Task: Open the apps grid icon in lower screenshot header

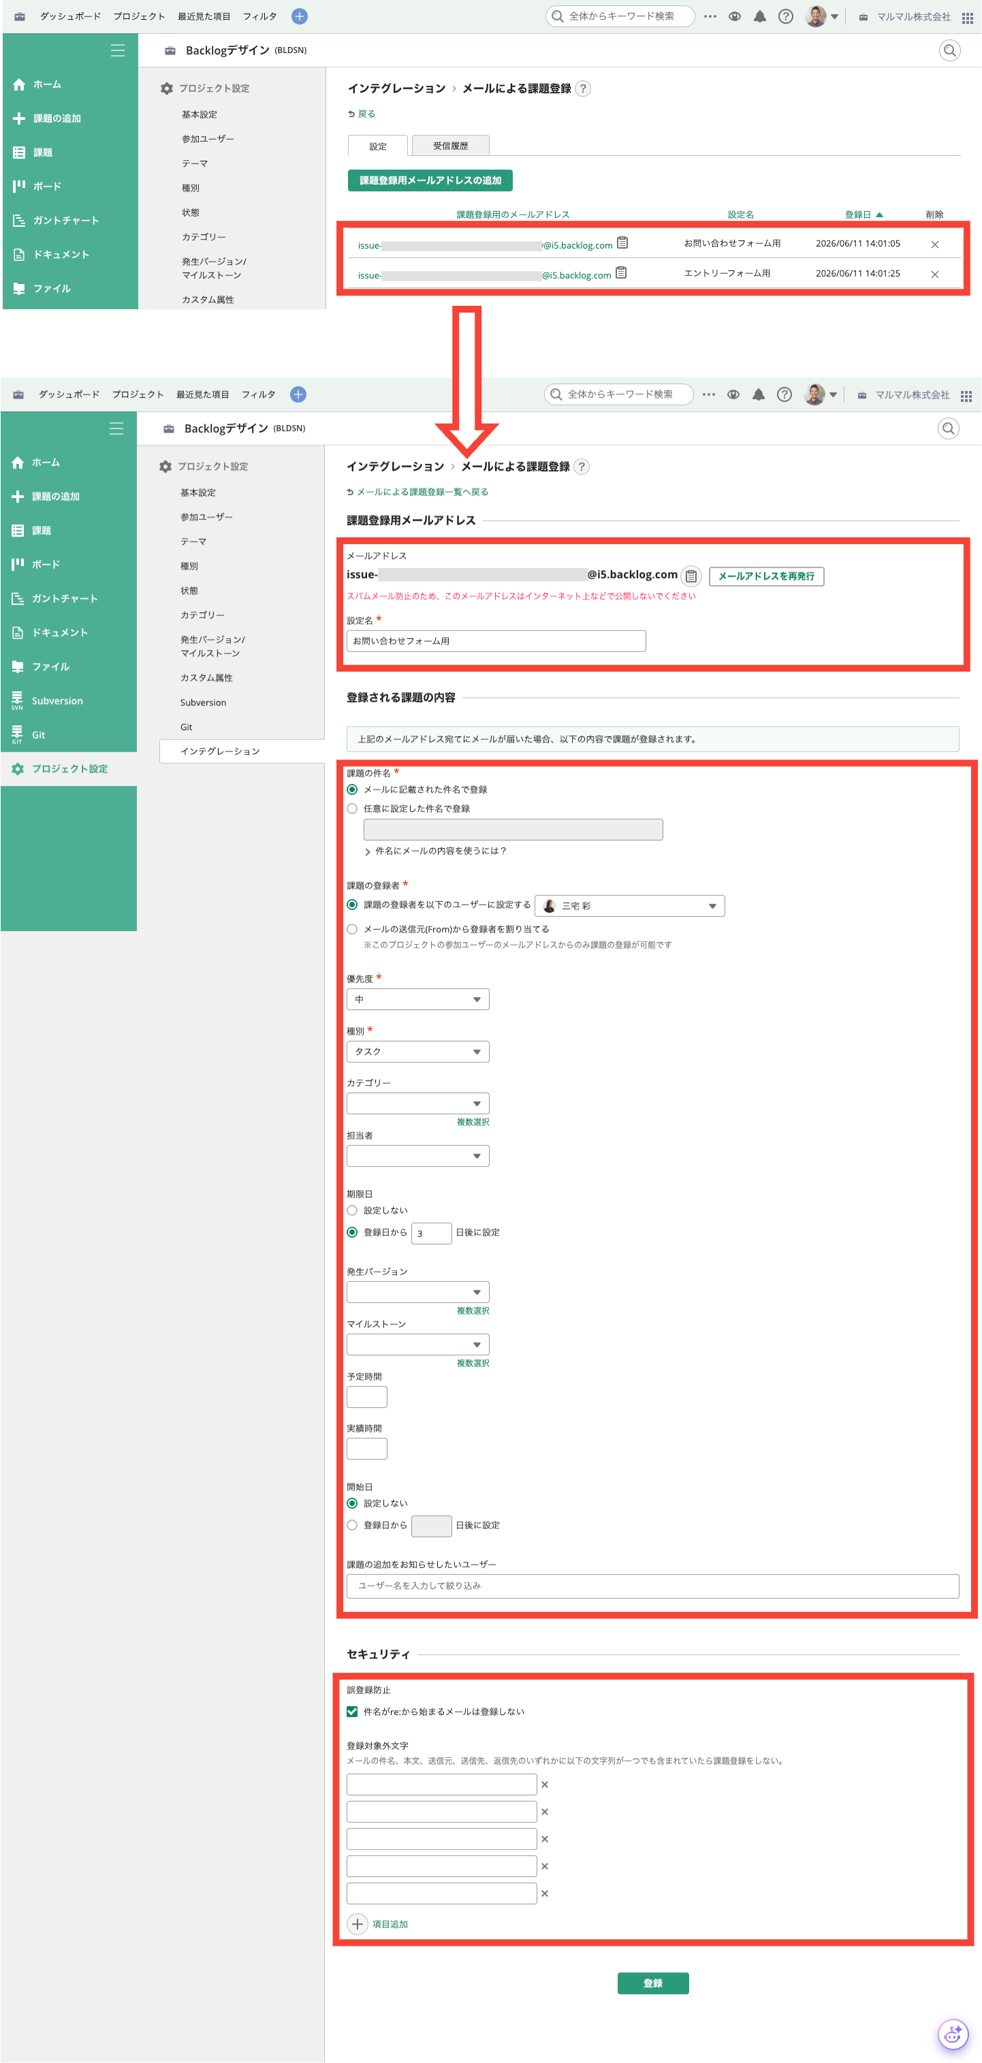Action: pyautogui.click(x=966, y=396)
